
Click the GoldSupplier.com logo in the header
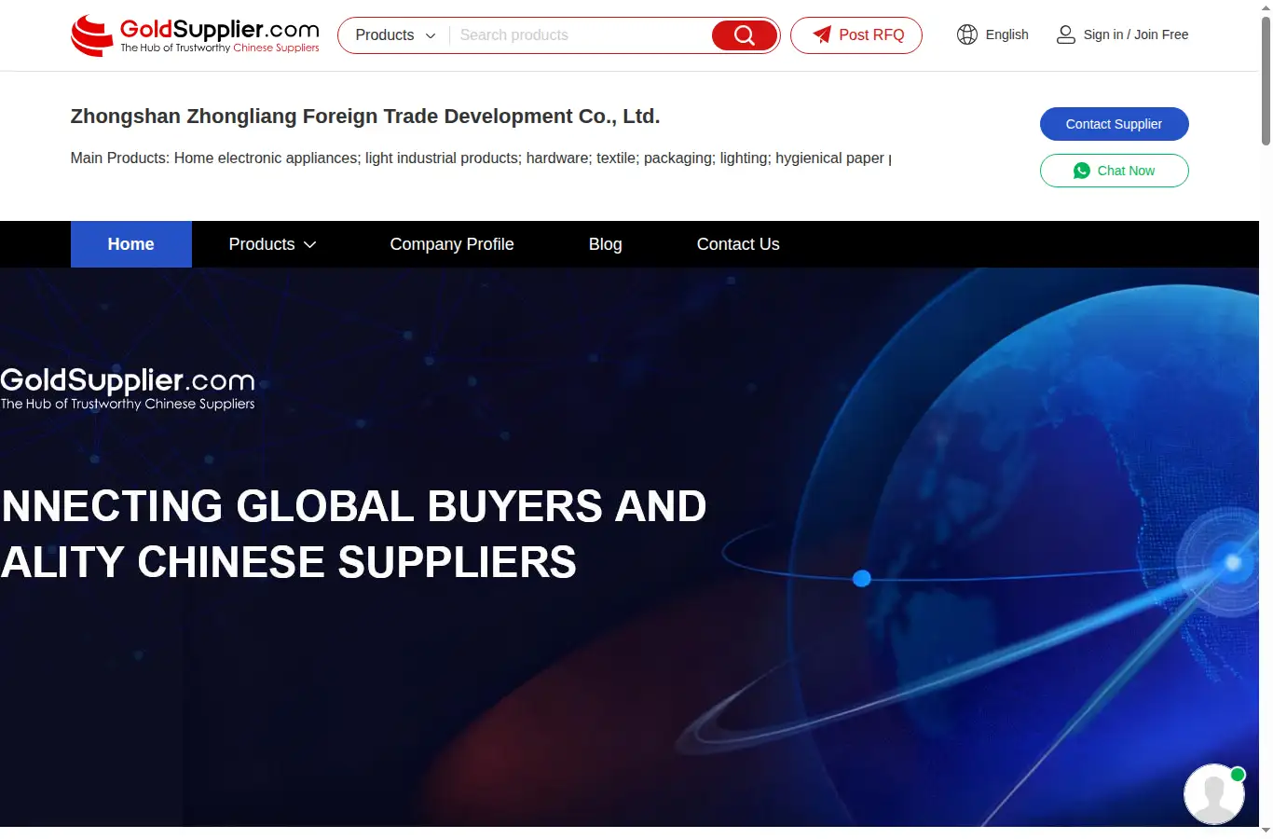195,35
